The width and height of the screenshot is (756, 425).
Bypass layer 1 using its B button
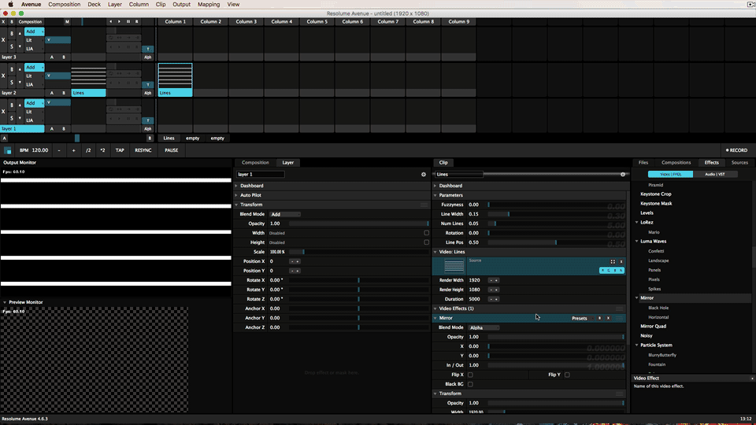tap(12, 105)
